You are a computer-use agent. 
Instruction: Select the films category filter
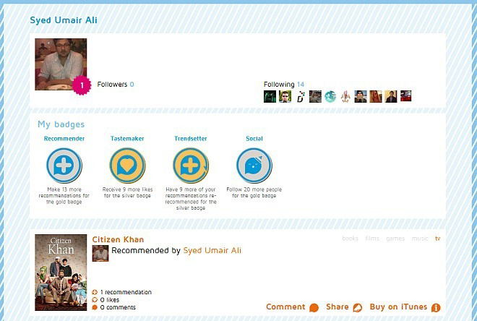[372, 239]
